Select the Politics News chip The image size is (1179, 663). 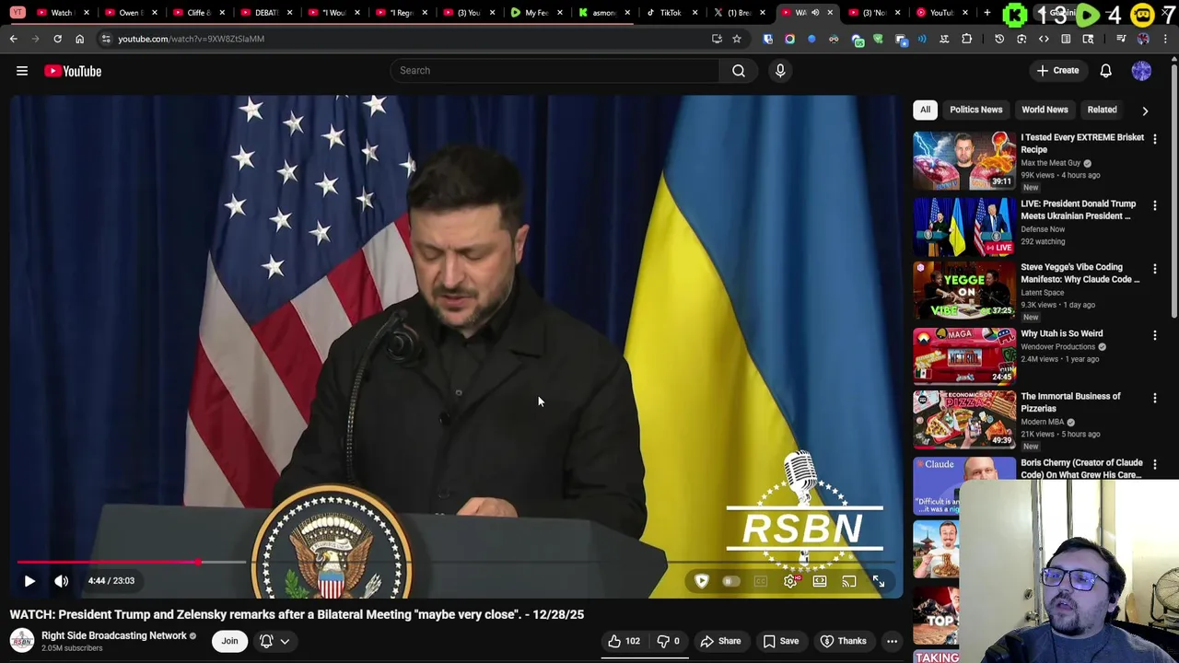[975, 110]
